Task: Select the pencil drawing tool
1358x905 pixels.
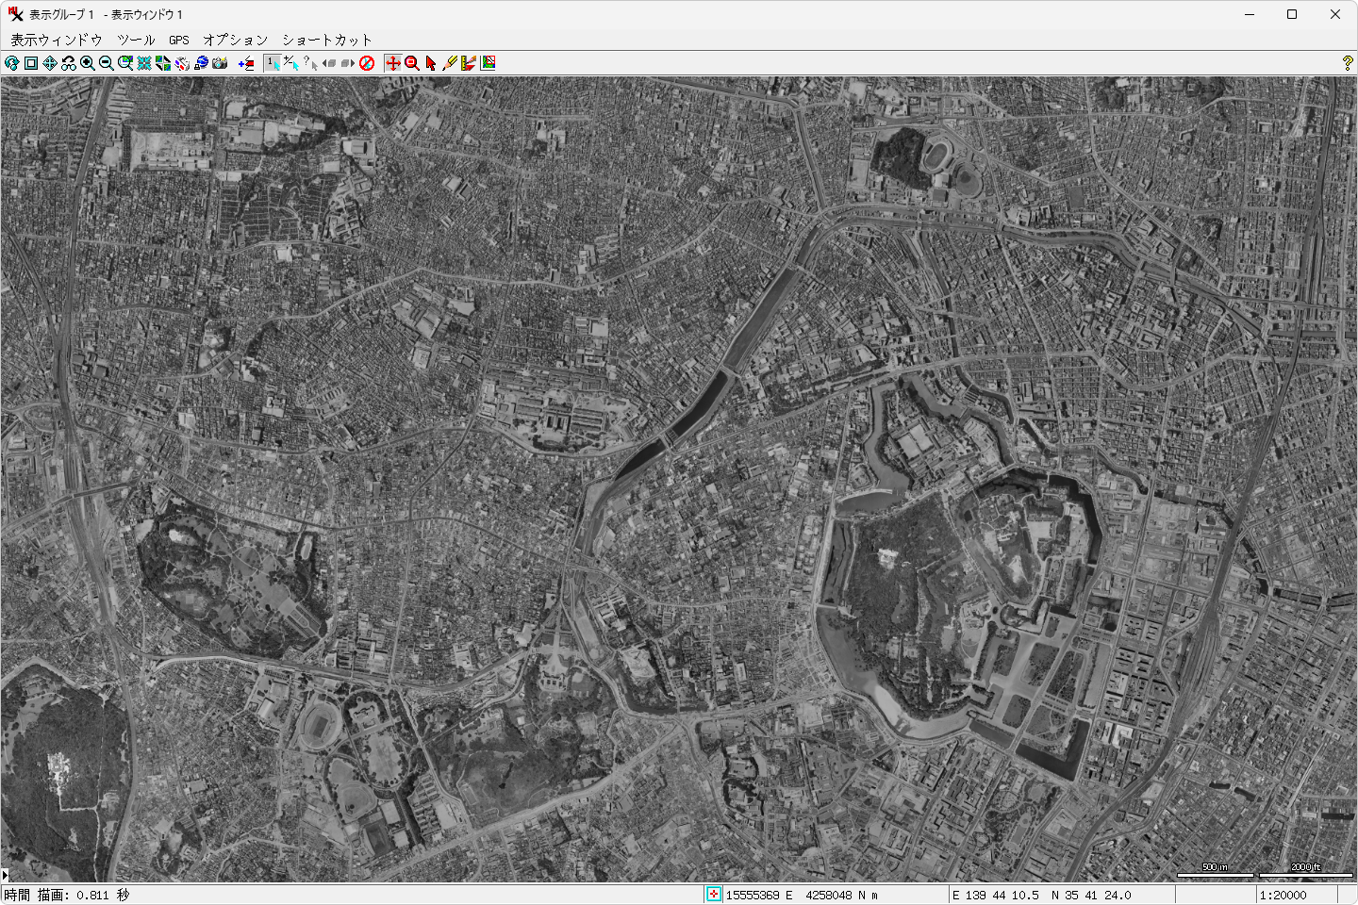Action: (x=450, y=63)
